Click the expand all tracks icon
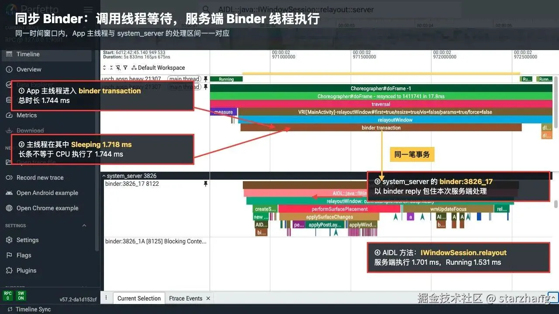This screenshot has height=314, width=559. coord(104,68)
